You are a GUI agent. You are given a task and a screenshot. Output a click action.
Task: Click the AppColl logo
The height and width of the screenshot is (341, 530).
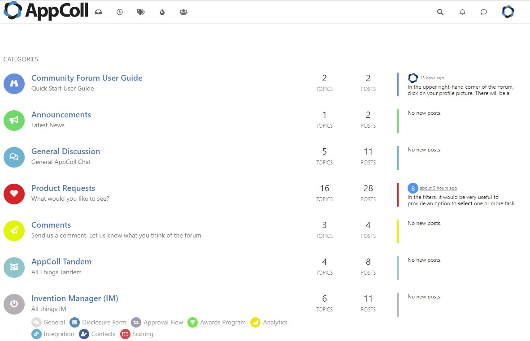(x=46, y=11)
